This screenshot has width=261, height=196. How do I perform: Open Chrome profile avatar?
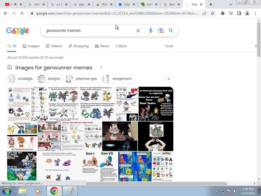tap(247, 13)
